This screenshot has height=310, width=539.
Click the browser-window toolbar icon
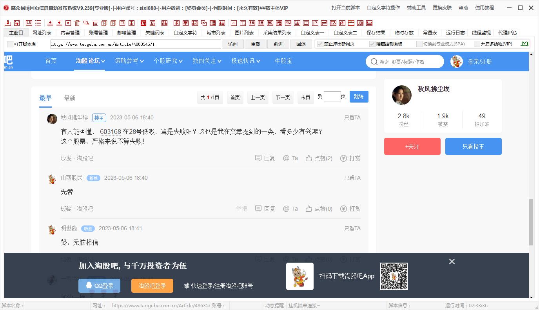click(351, 23)
